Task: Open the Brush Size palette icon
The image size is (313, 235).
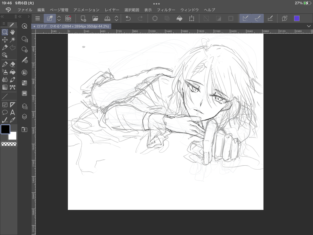Action: pyautogui.click(x=24, y=60)
